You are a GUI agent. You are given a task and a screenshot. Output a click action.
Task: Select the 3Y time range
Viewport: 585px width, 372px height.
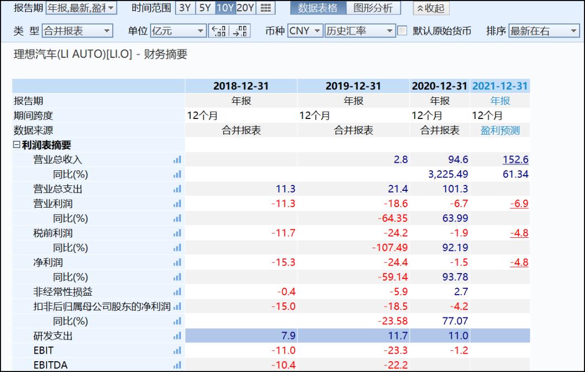click(185, 8)
